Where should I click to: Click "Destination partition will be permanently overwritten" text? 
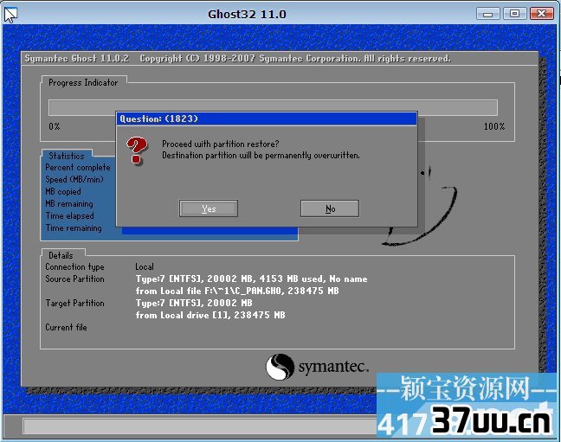tap(261, 155)
